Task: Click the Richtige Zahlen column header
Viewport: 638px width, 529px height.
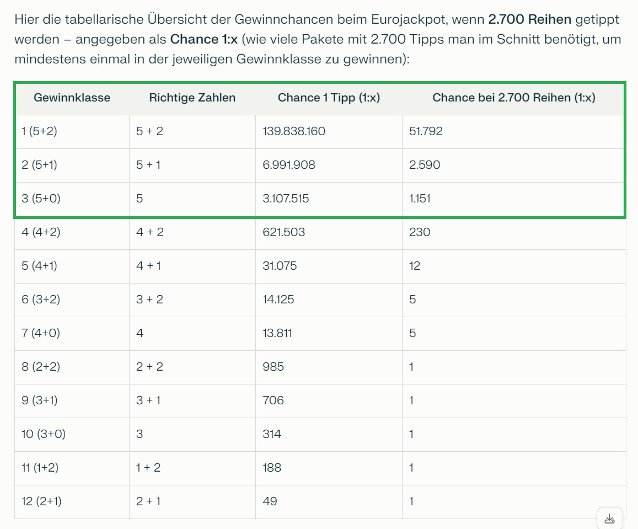Action: (x=192, y=98)
